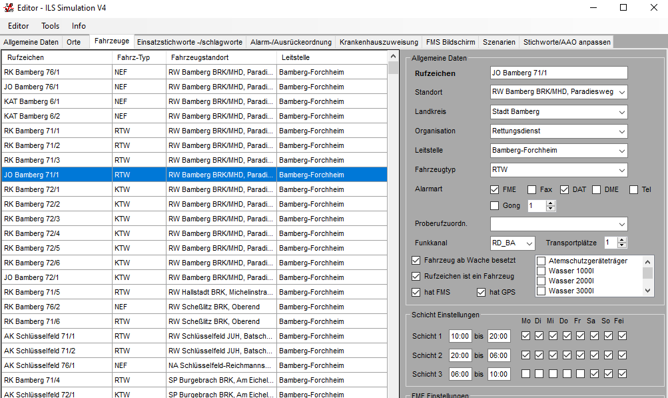
Task: Switch to the Krankenhauszuweisung tab
Action: tap(378, 42)
